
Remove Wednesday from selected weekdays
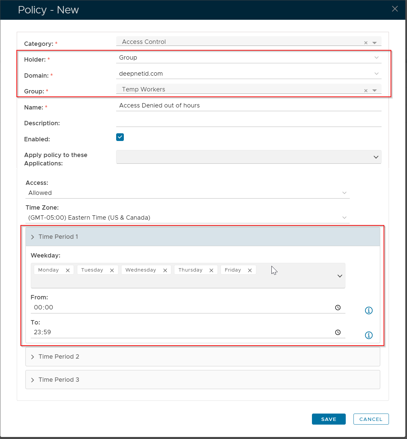165,270
